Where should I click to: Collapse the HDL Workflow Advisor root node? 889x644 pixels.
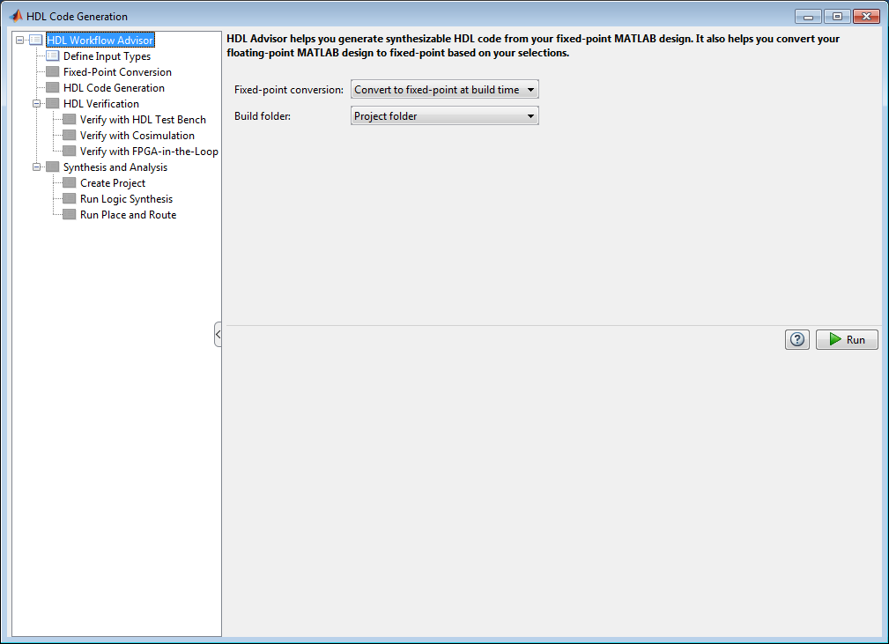(x=20, y=41)
